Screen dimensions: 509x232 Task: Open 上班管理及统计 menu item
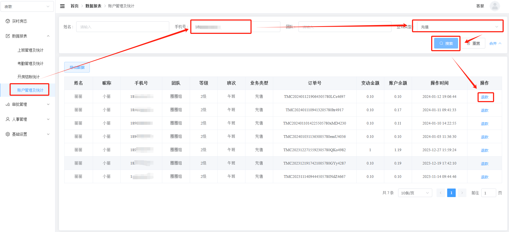coord(30,50)
